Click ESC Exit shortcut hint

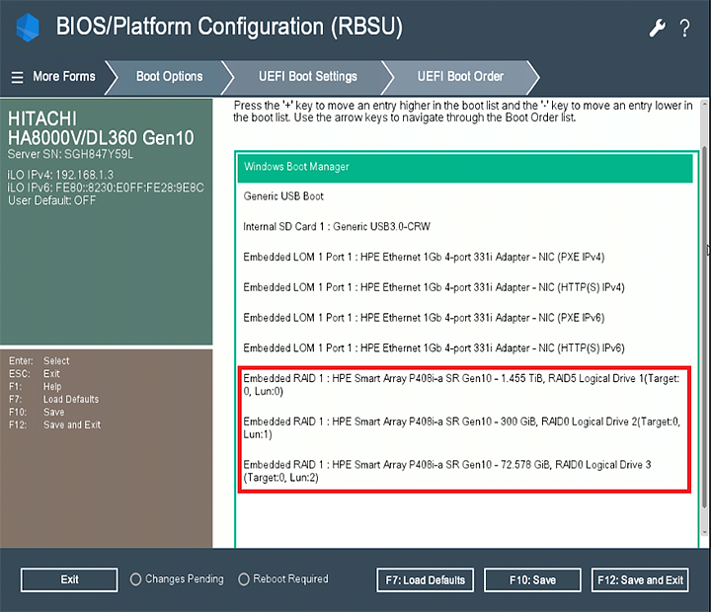pyautogui.click(x=35, y=374)
